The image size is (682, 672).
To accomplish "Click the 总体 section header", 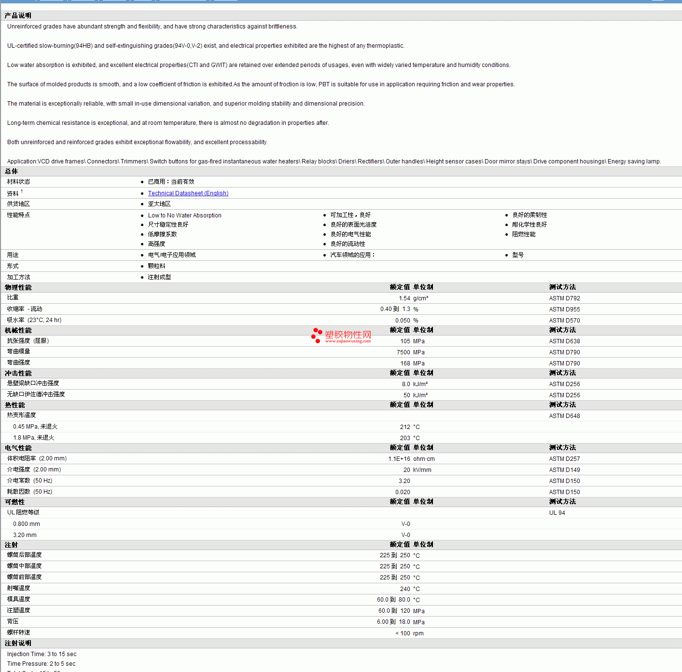I will pyautogui.click(x=11, y=172).
